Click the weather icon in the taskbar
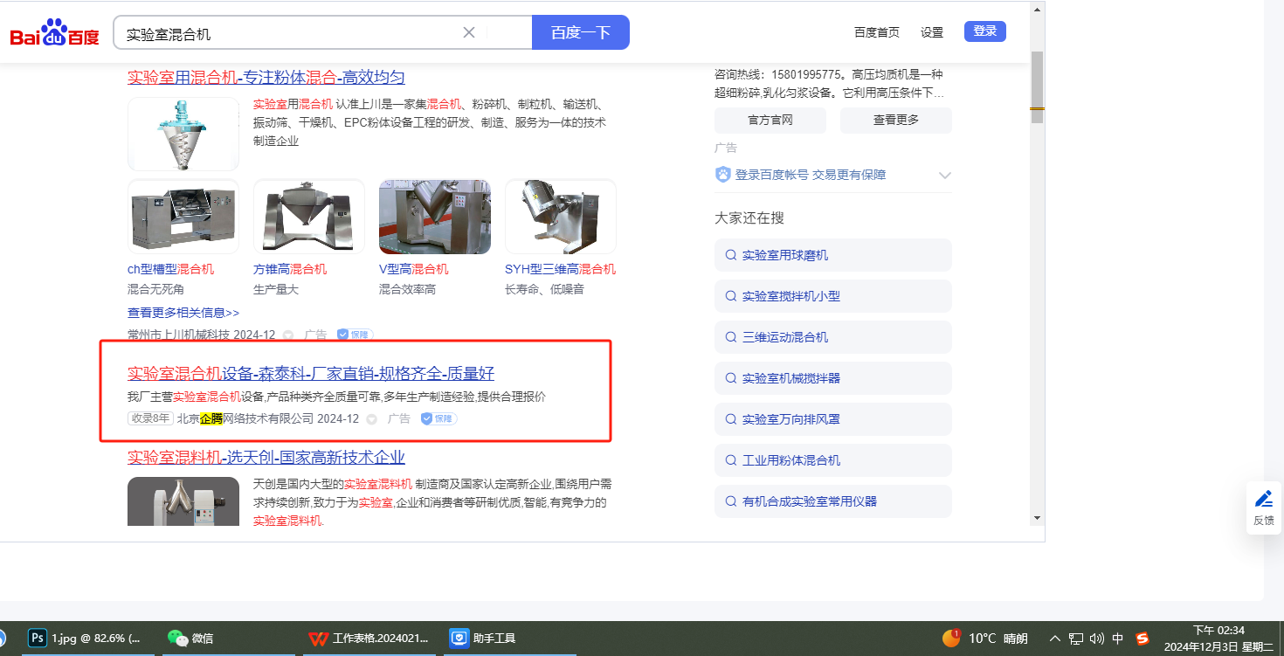Viewport: 1284px width, 656px height. click(951, 638)
